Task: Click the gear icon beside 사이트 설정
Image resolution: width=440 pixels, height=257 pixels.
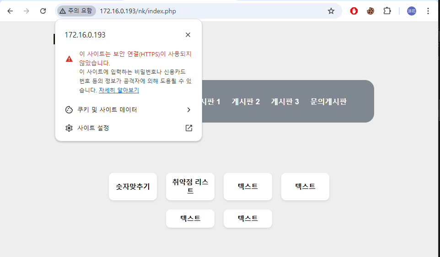Action: point(69,128)
